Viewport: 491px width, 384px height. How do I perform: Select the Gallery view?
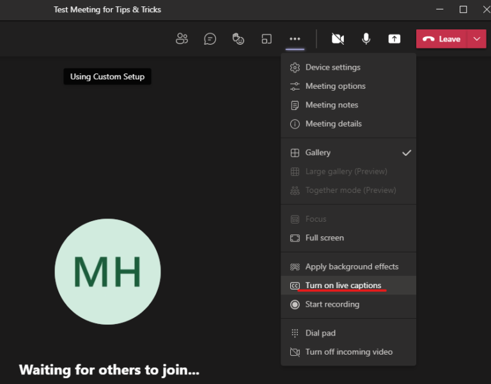348,153
